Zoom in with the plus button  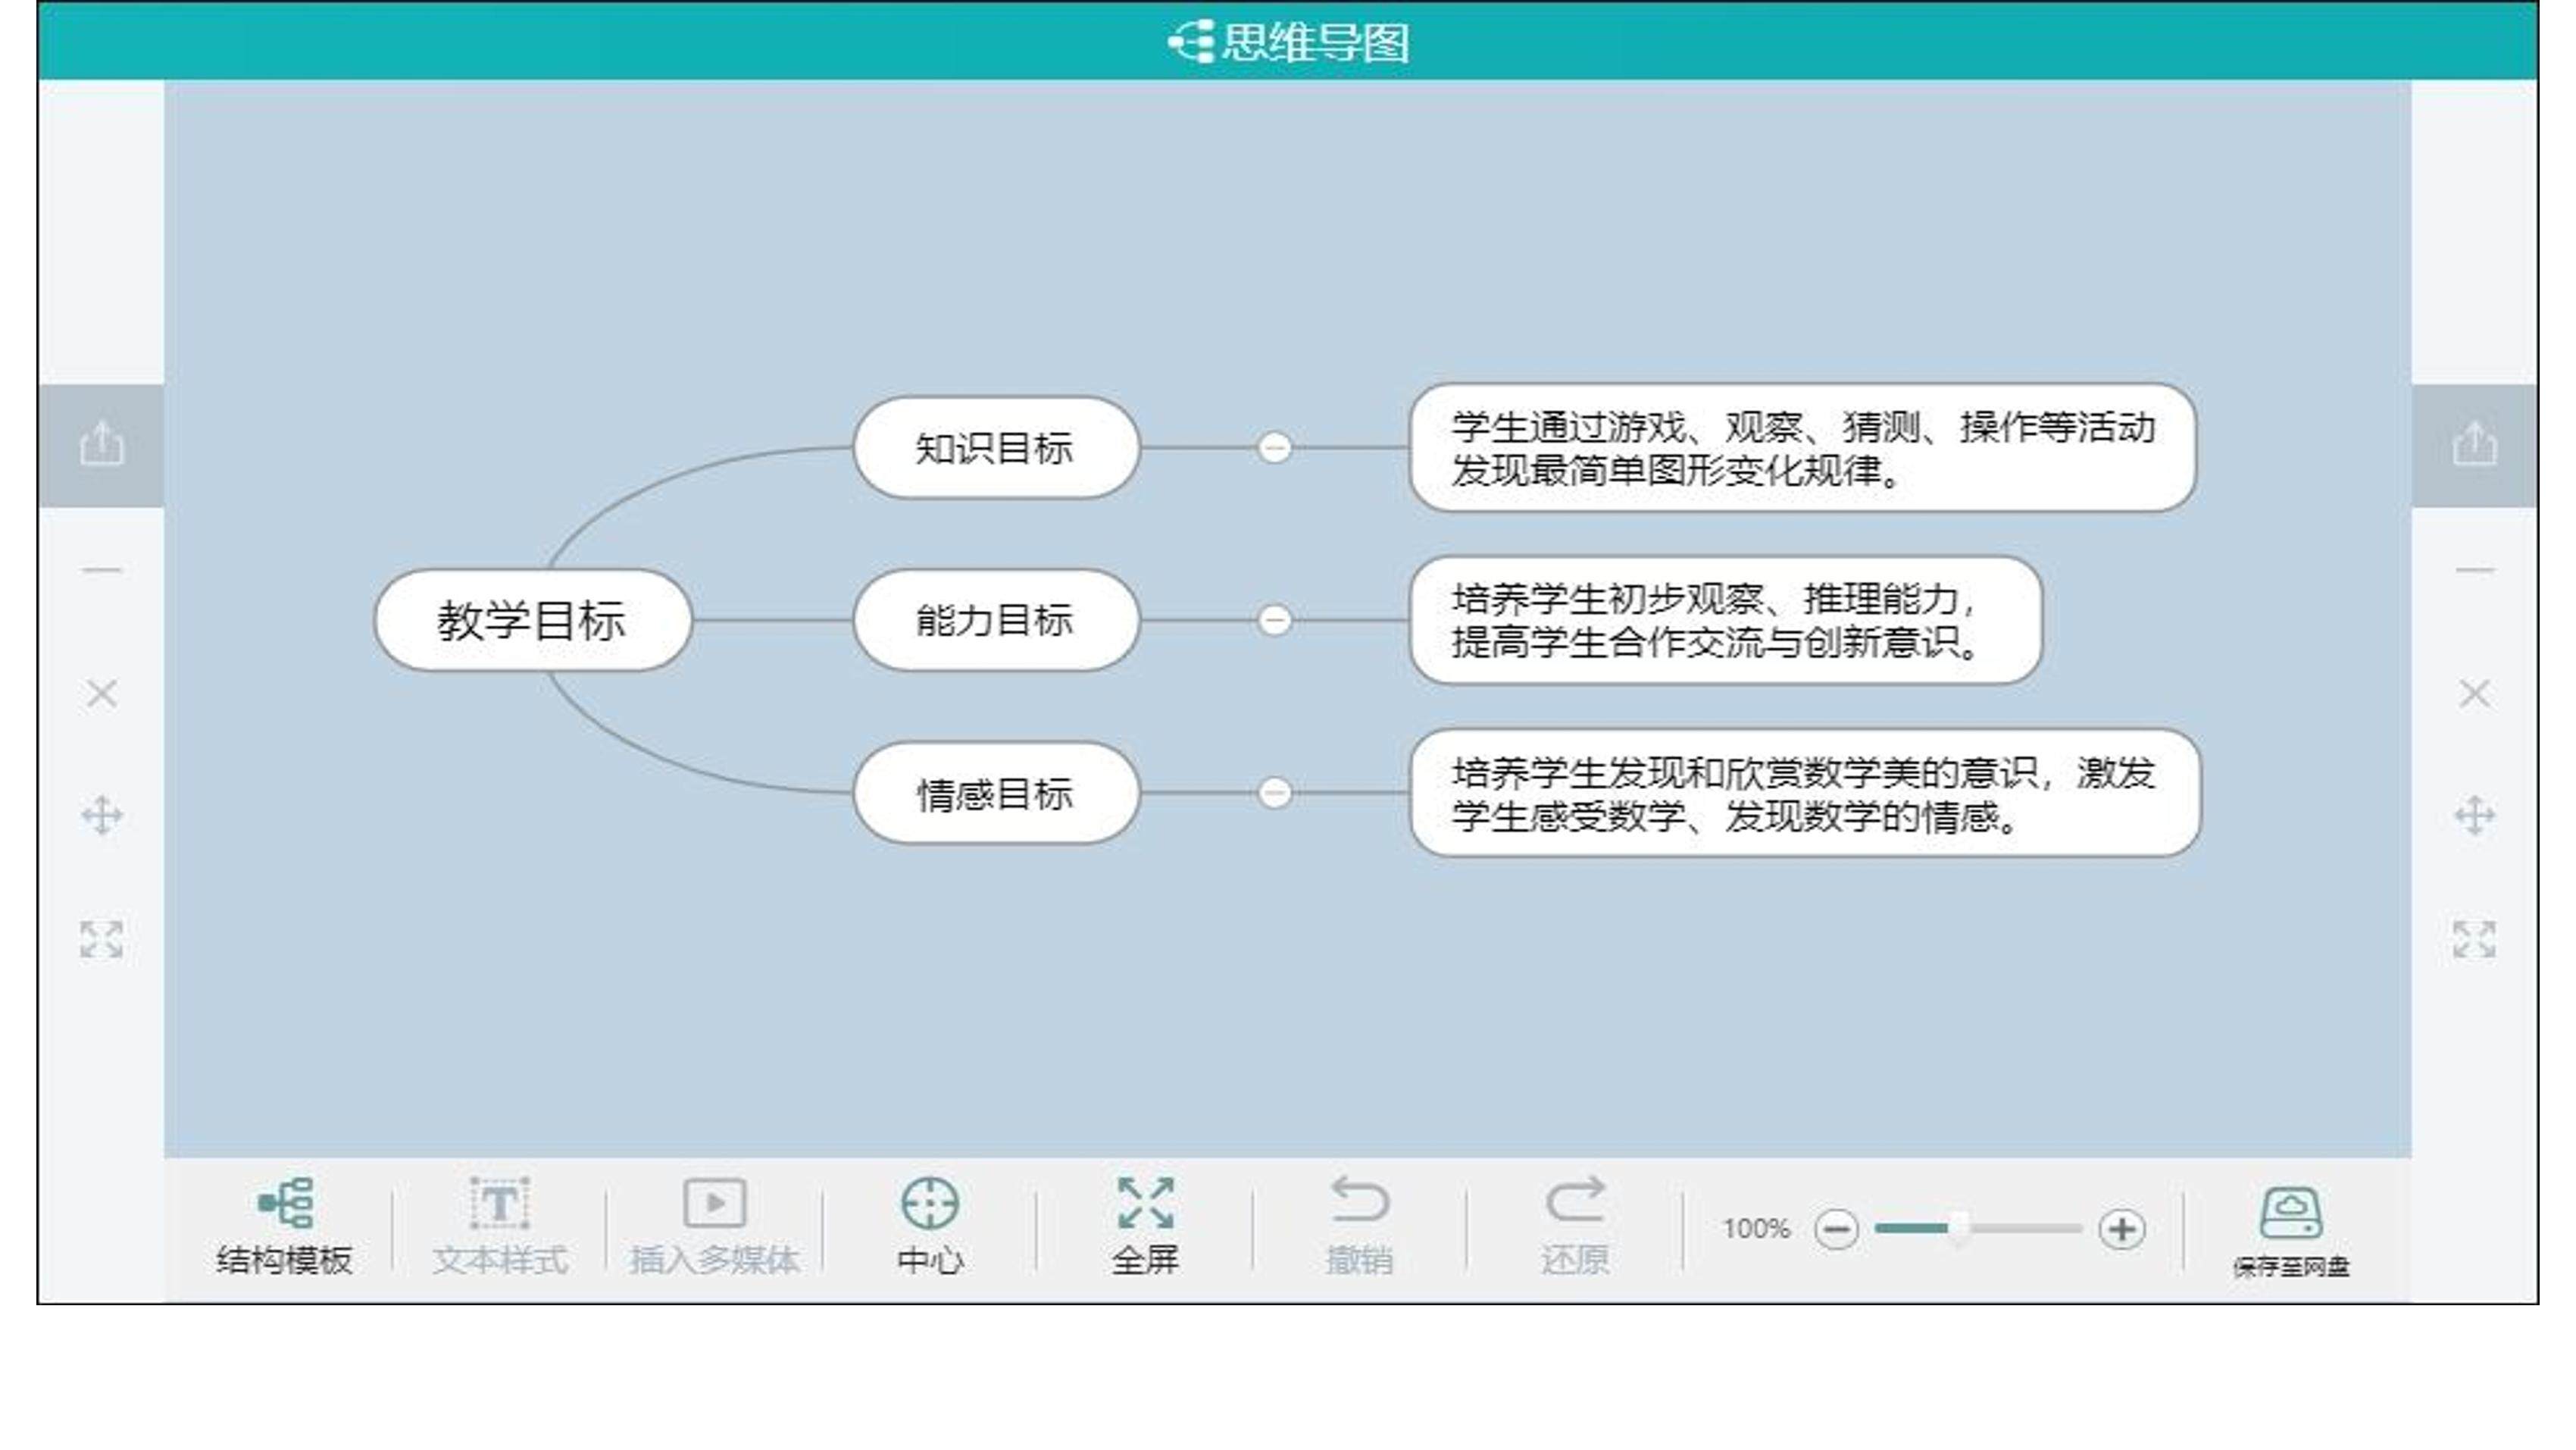(2122, 1229)
